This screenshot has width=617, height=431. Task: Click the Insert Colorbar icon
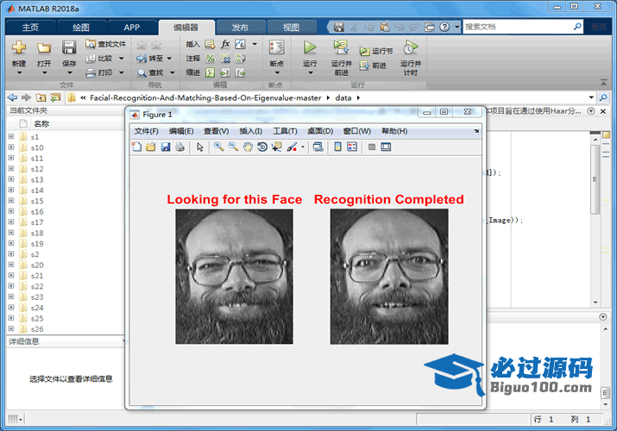tap(337, 147)
